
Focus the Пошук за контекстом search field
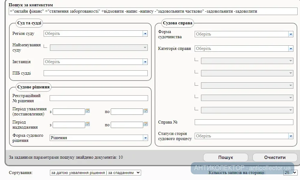[153, 11]
